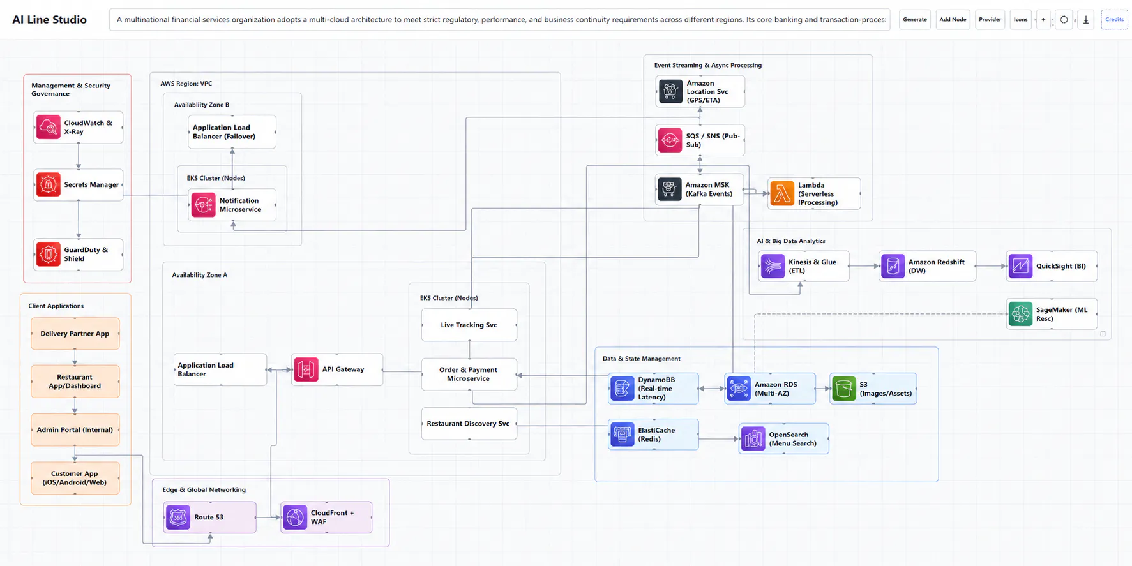Viewport: 1132px width, 566px height.
Task: Select the Delivery Partner App node
Action: click(75, 334)
